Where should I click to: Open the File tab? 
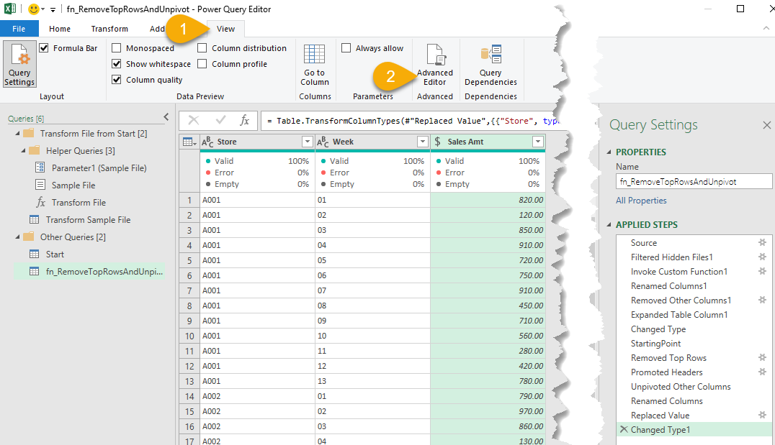click(19, 29)
